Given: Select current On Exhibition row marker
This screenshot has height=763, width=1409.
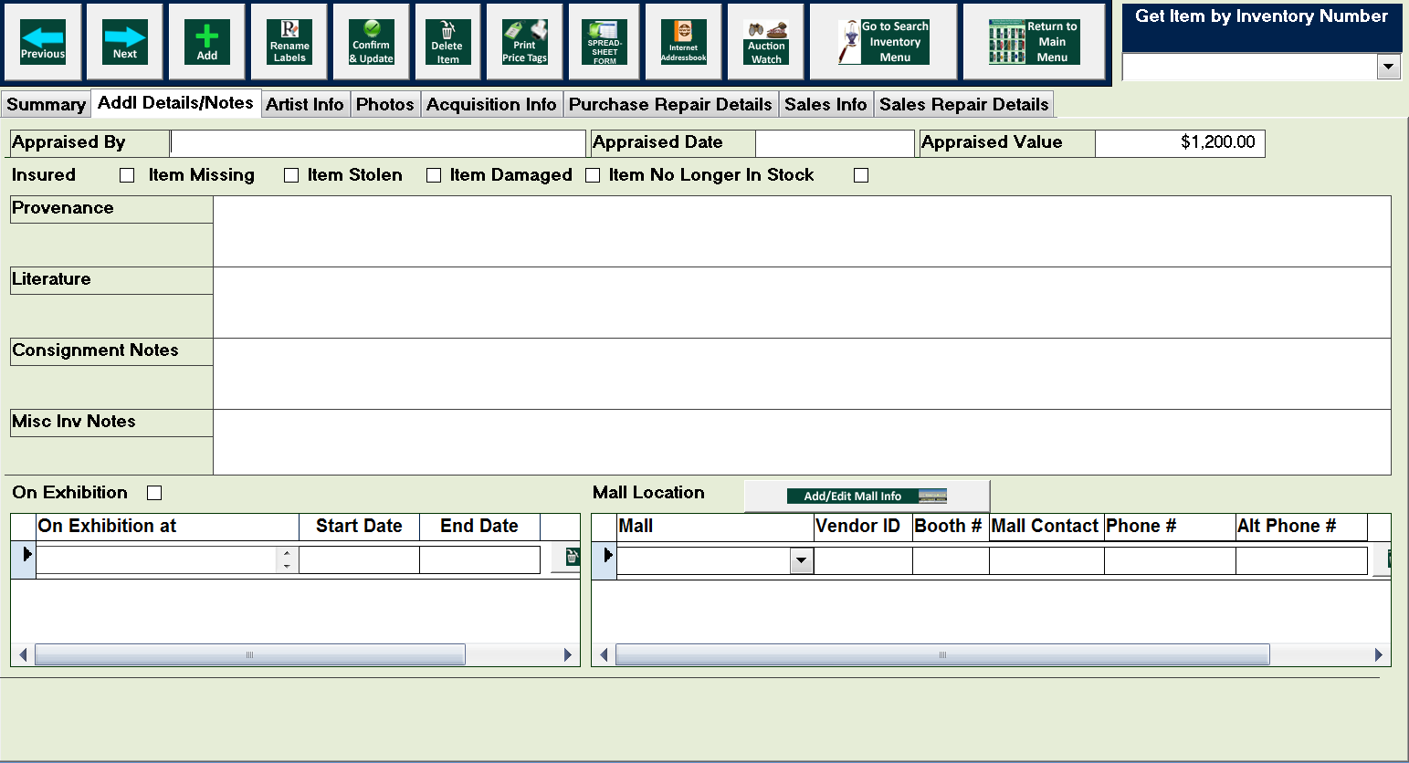Looking at the screenshot, I should [x=24, y=559].
